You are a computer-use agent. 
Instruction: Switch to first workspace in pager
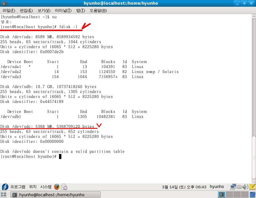(222, 194)
